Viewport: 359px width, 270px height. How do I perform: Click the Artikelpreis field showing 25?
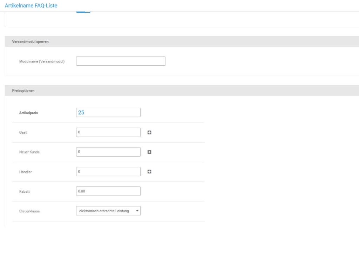(x=108, y=112)
